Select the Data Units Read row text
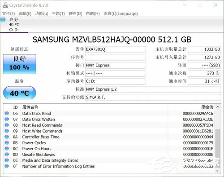This screenshot has width=224, height=177. 37,114
